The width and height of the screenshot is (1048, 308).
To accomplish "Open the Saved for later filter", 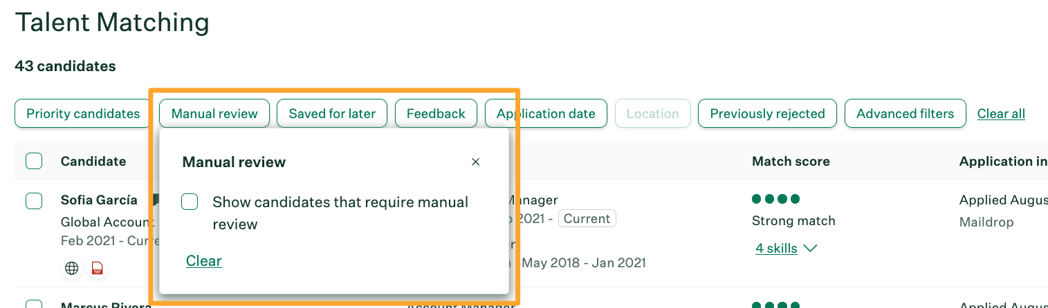I will (332, 114).
